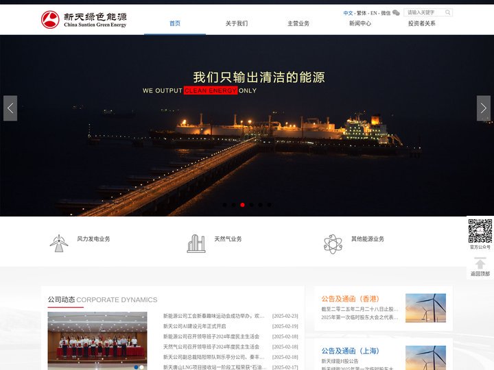Select the second carousel dot
Screen dimensions: 494x370
pos(233,205)
